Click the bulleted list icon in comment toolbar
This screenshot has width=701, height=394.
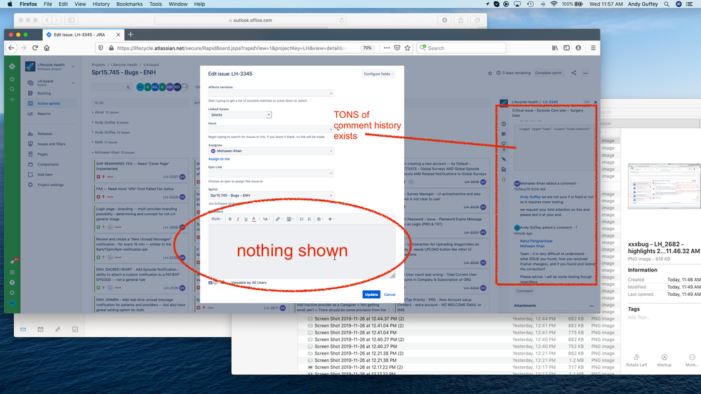301,219
